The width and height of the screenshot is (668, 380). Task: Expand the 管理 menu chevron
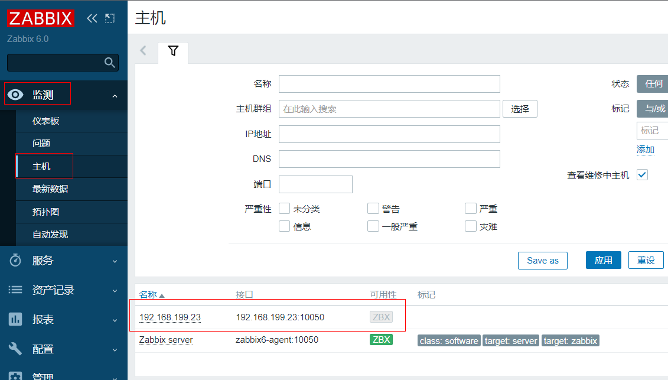115,378
